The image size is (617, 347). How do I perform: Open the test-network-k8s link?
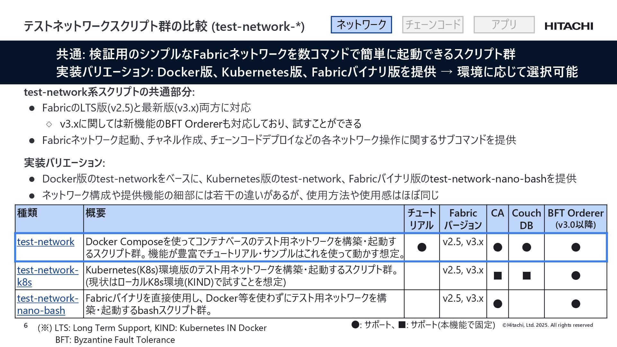pos(48,276)
